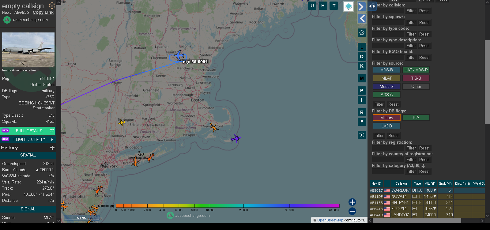This screenshot has height=230, width=490.
Task: Select the orange aircraft near New Bedford
Action: point(214,127)
